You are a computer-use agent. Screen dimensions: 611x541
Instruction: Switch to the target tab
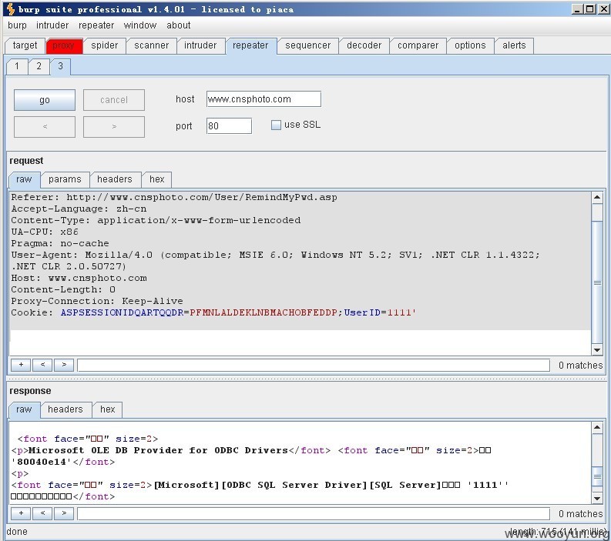tap(25, 45)
